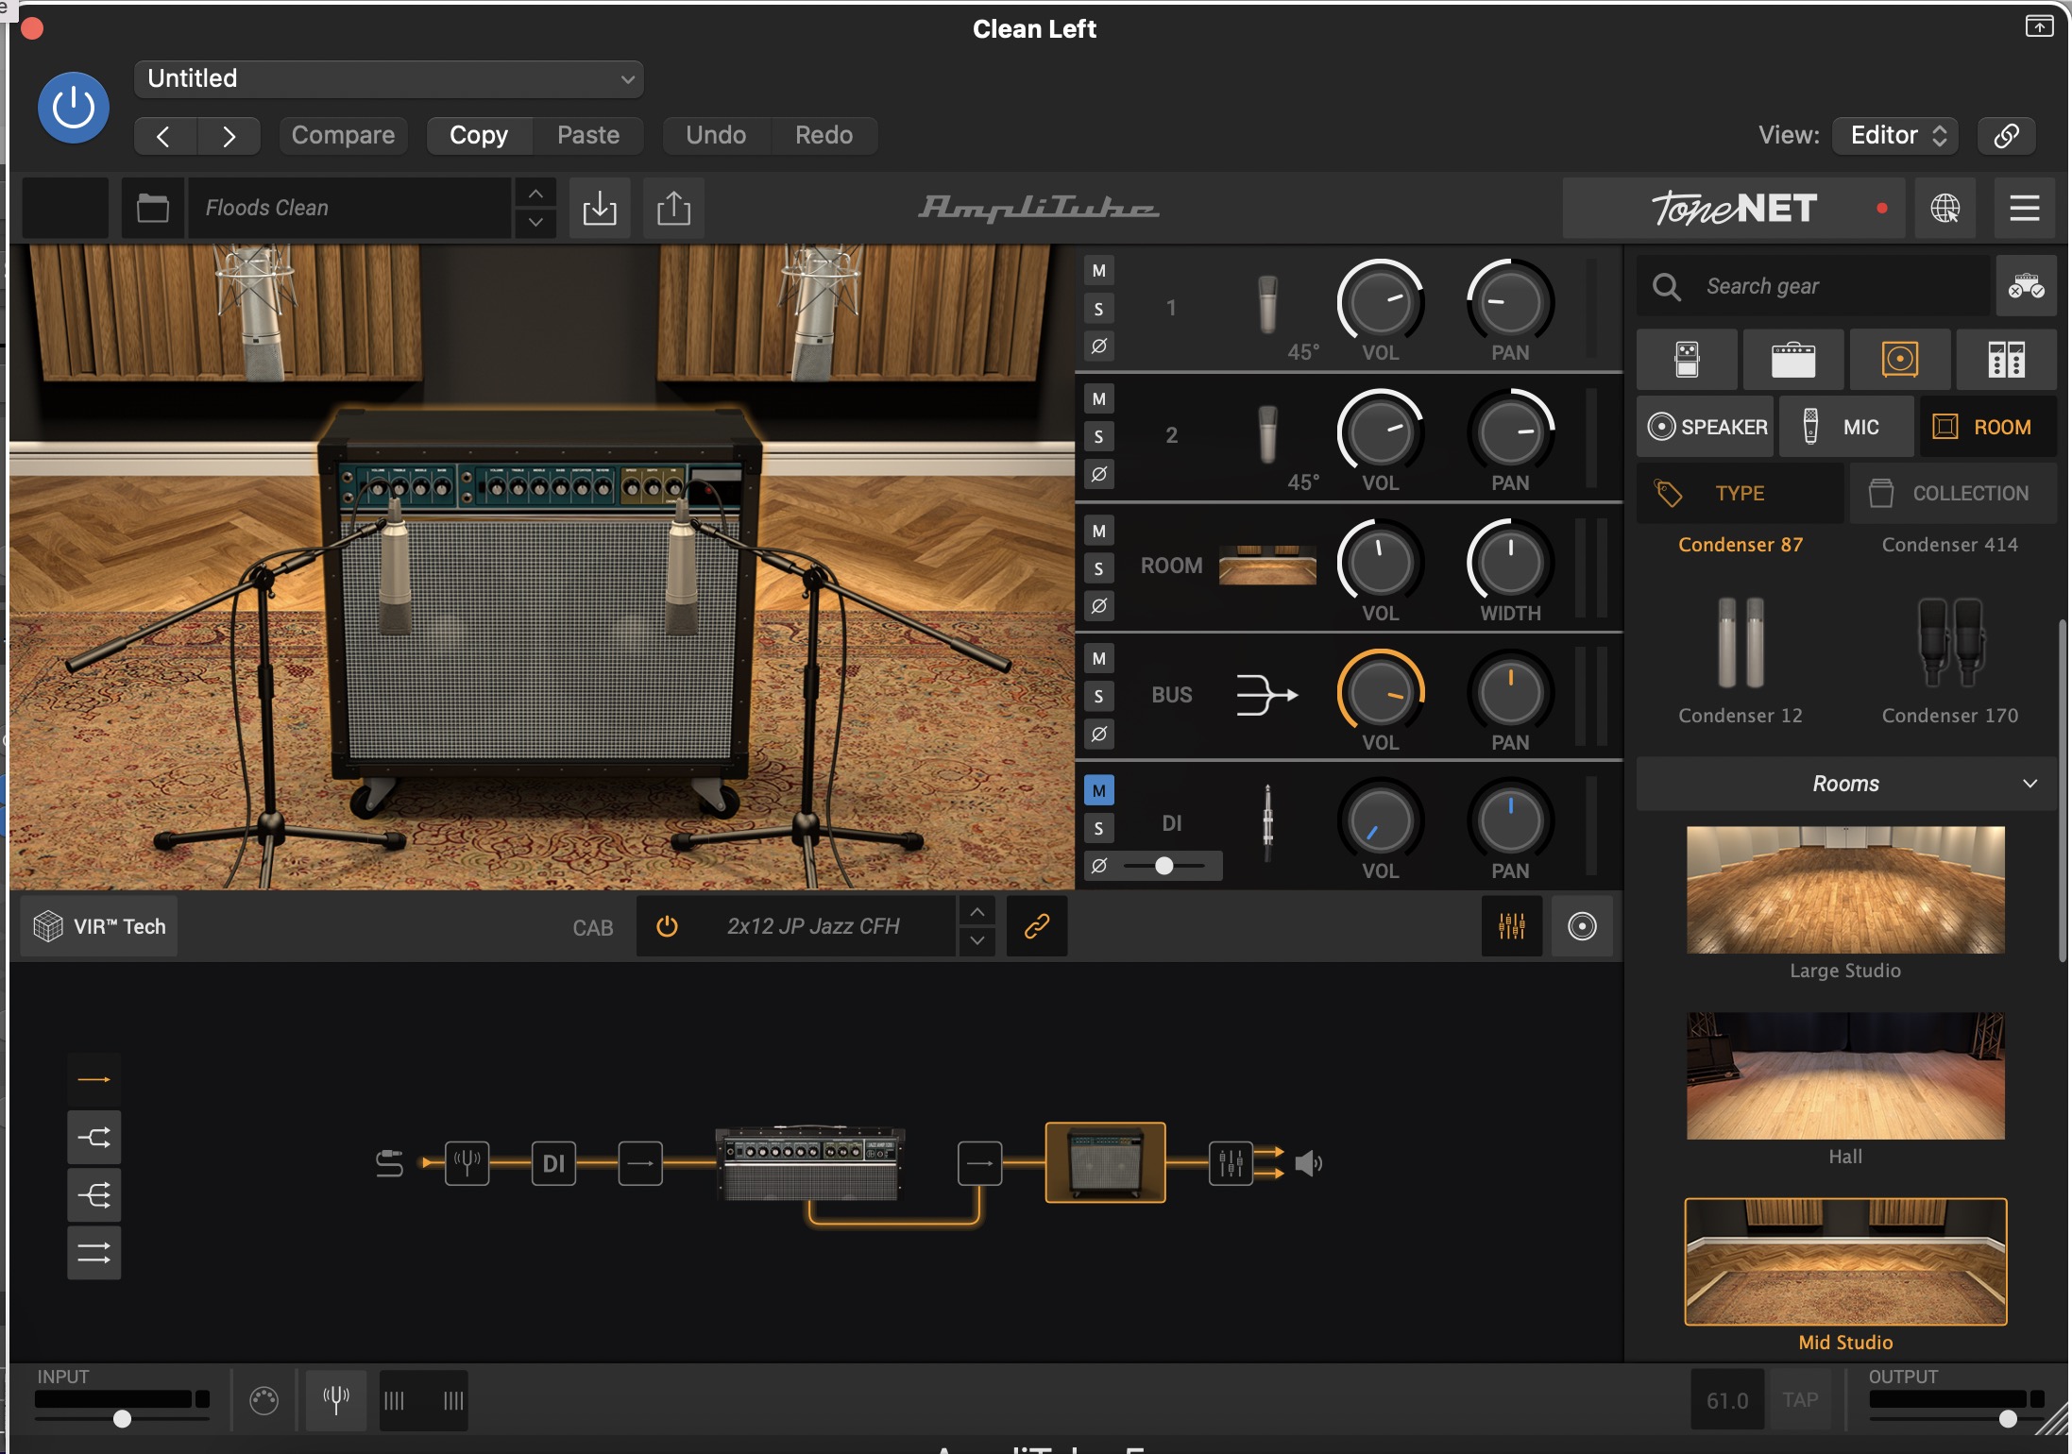This screenshot has height=1454, width=2072.
Task: Open the Floods Clean preset name field
Action: (349, 208)
